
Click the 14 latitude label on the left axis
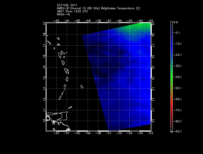44,78
